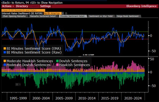Click the pink Hawkish Sentences legend swatch
Image resolution: width=159 pixels, height=102 pixels.
[x=57, y=65]
